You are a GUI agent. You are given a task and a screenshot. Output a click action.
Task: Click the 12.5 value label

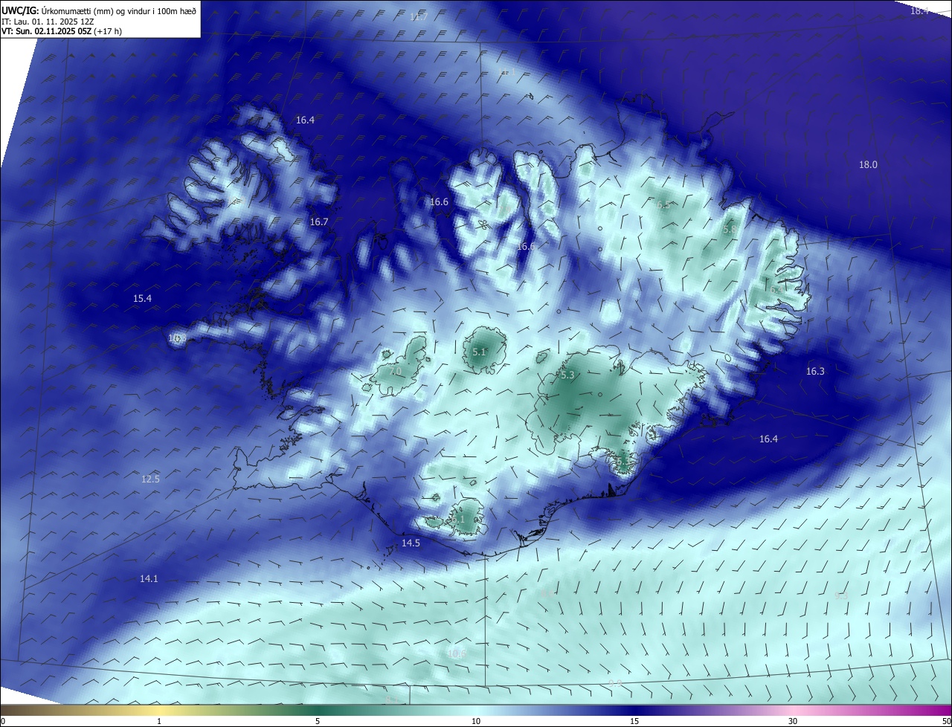click(x=150, y=479)
